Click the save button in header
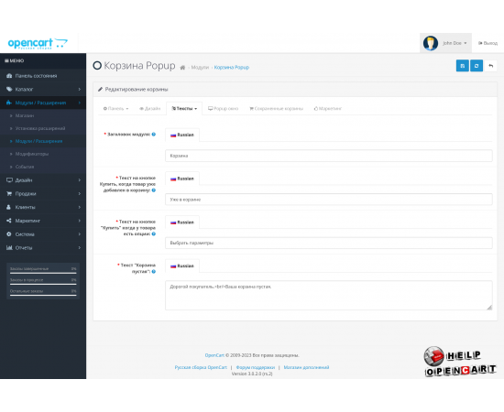This screenshot has height=412, width=504. point(462,66)
